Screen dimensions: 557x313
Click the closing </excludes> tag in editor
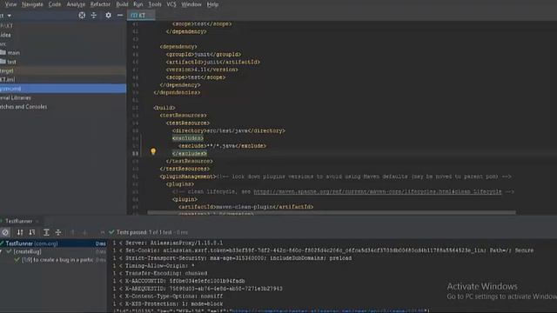point(190,153)
